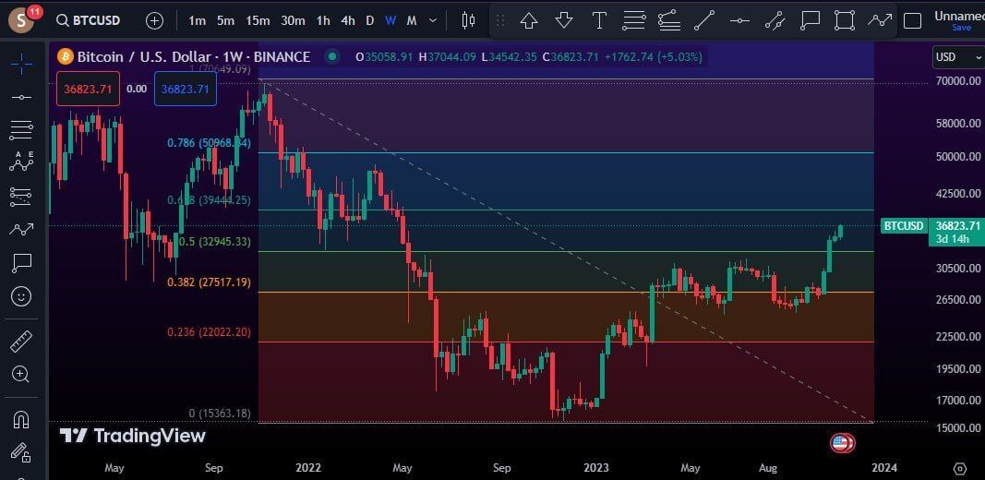The width and height of the screenshot is (985, 480).
Task: Open the USD currency dropdown
Action: (x=958, y=57)
